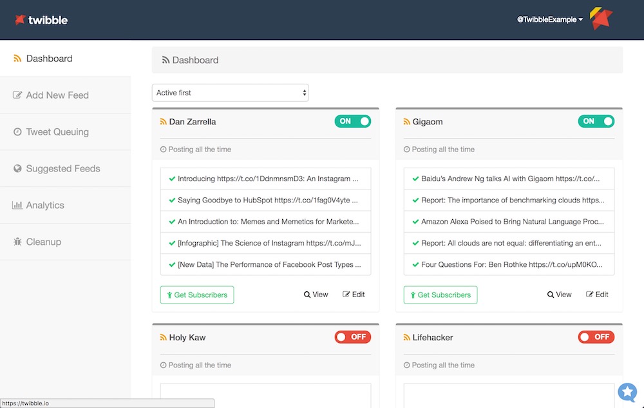Click the RSS icon in the Dashboard breadcrumb
This screenshot has height=408, width=644.
166,60
